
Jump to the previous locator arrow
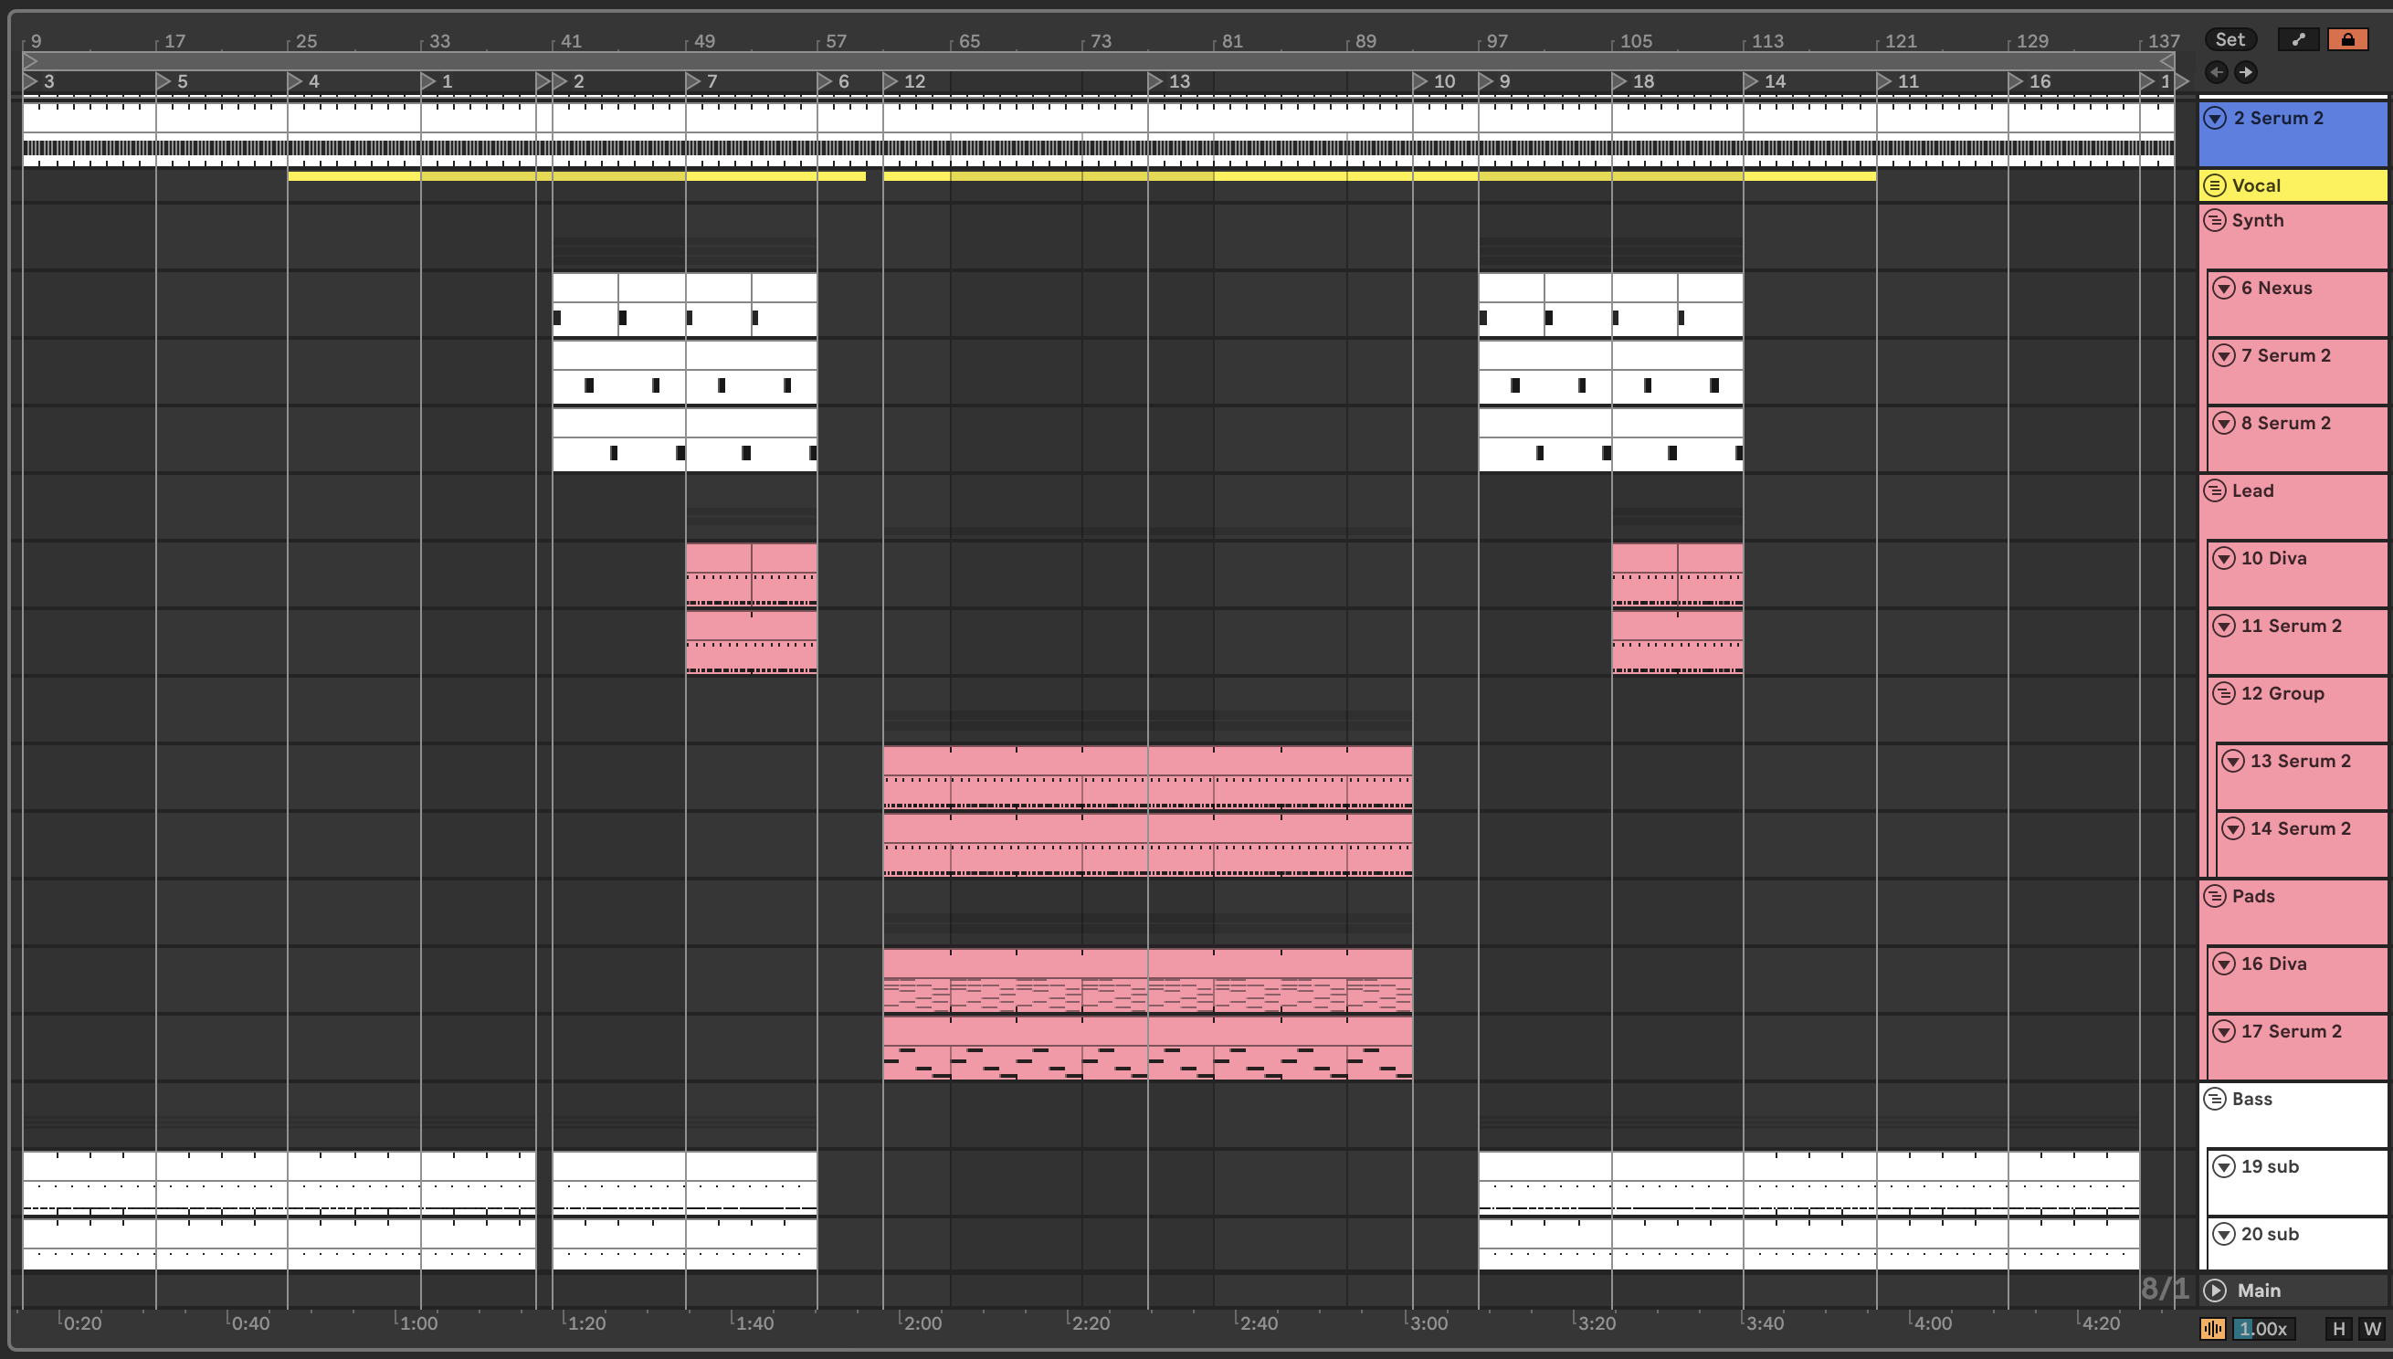[x=2217, y=72]
